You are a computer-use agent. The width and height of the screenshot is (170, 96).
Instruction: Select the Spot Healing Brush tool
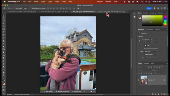[x=3, y=35]
